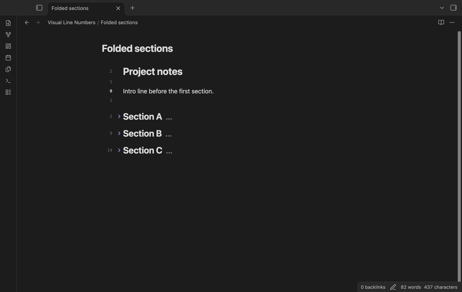Open the more options menu
Image resolution: width=462 pixels, height=292 pixels.
(x=452, y=22)
